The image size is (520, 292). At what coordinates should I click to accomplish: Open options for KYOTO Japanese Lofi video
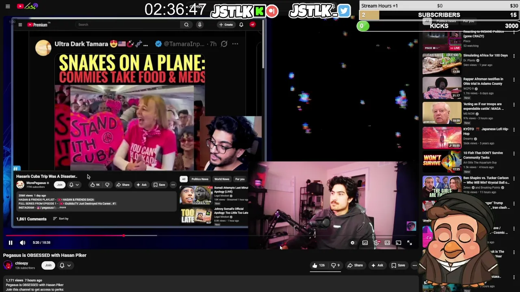click(x=514, y=130)
